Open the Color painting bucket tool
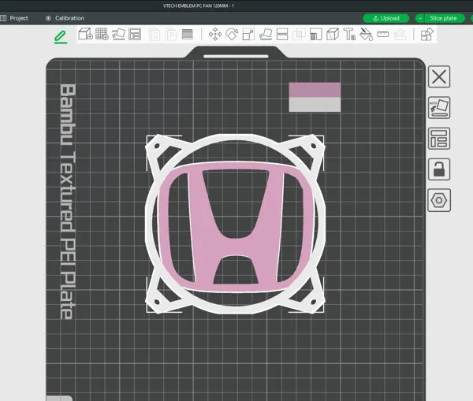This screenshot has height=401, width=473. (367, 34)
